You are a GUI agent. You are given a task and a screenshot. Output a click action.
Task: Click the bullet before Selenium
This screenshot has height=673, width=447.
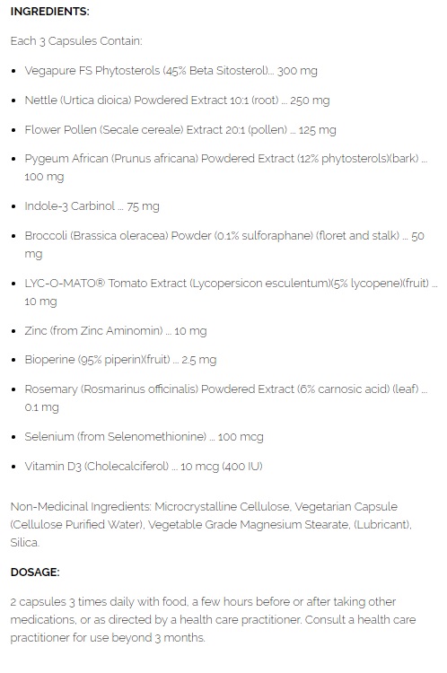pyautogui.click(x=14, y=438)
